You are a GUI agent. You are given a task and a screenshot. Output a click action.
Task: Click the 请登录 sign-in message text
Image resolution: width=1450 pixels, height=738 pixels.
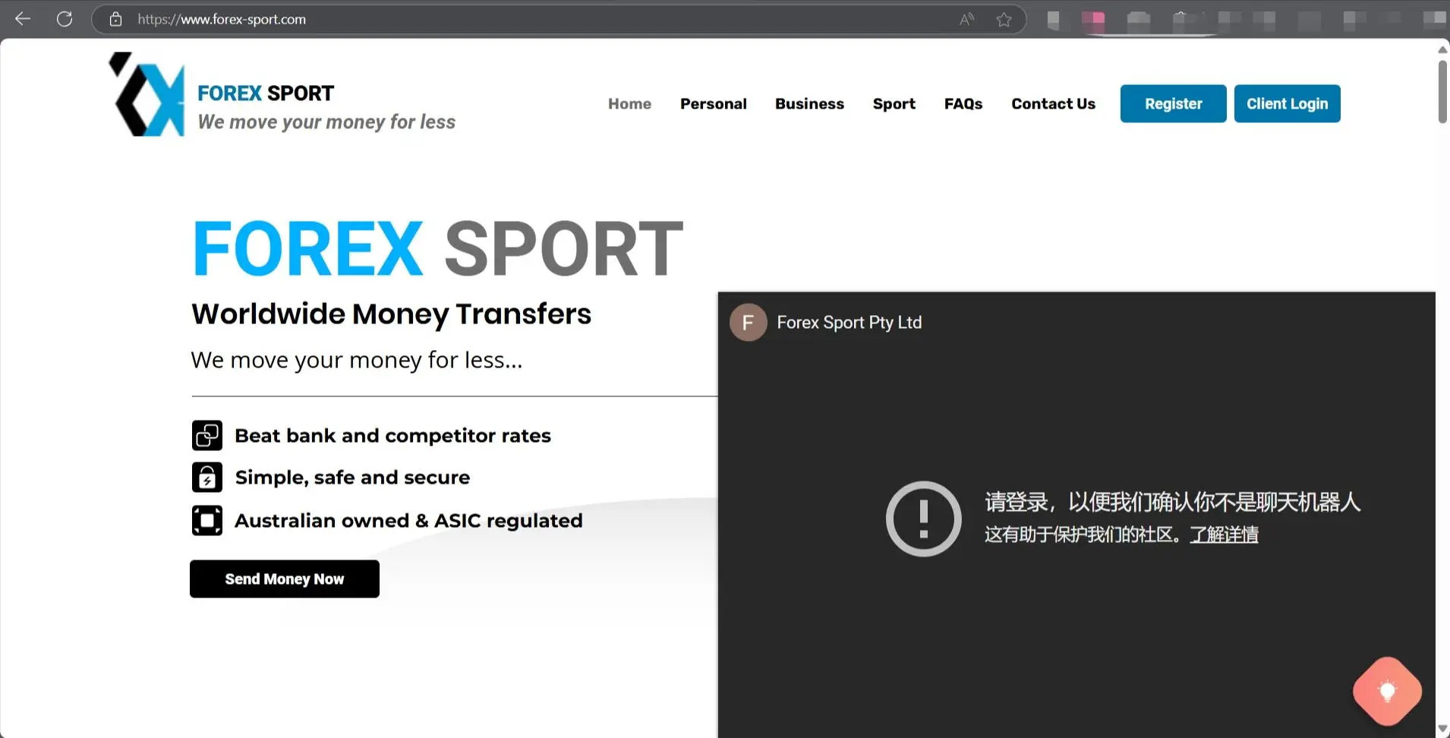pyautogui.click(x=1172, y=502)
